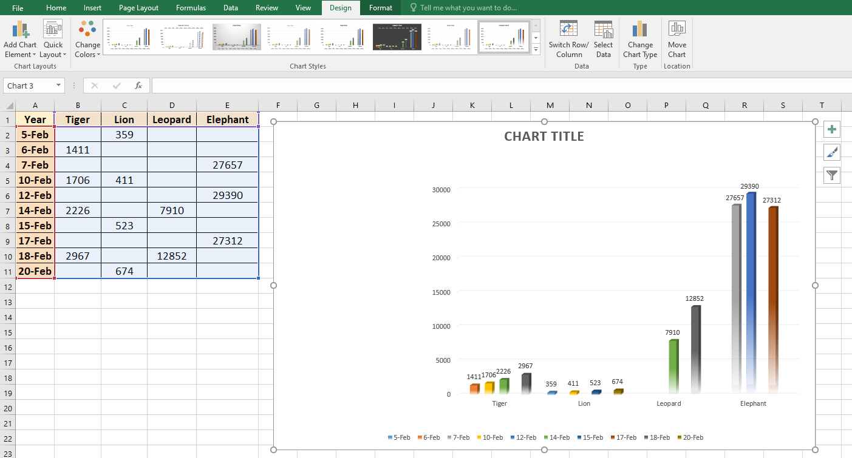The width and height of the screenshot is (852, 458).
Task: Open the Select Data dialog
Action: 603,29
